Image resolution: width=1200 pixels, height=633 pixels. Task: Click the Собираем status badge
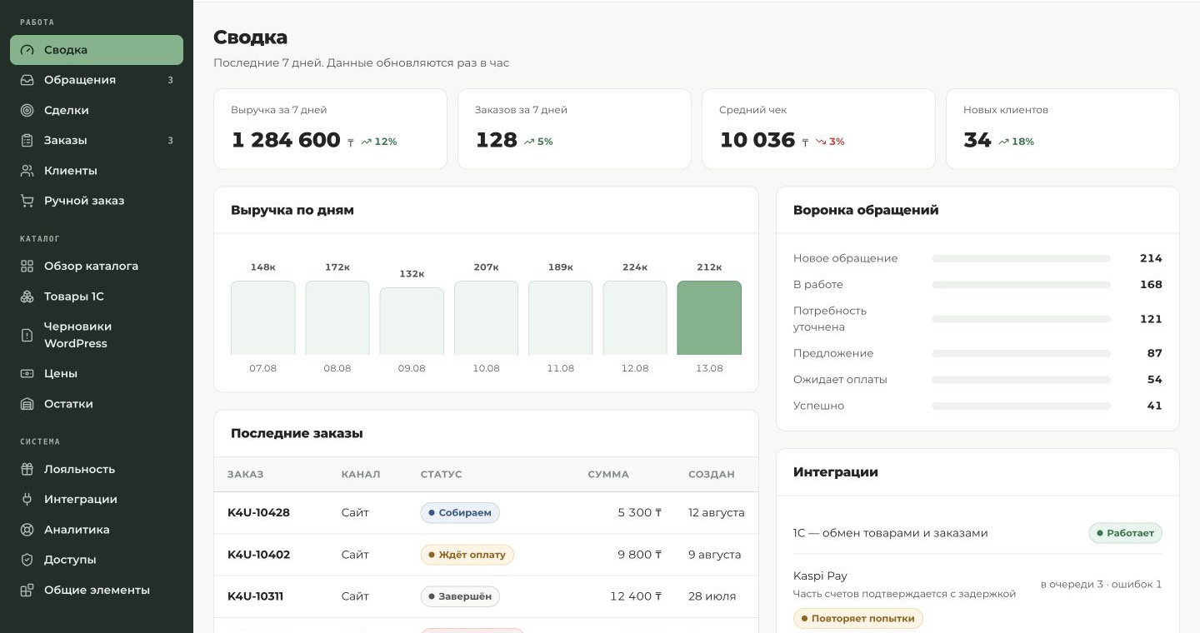pos(460,512)
